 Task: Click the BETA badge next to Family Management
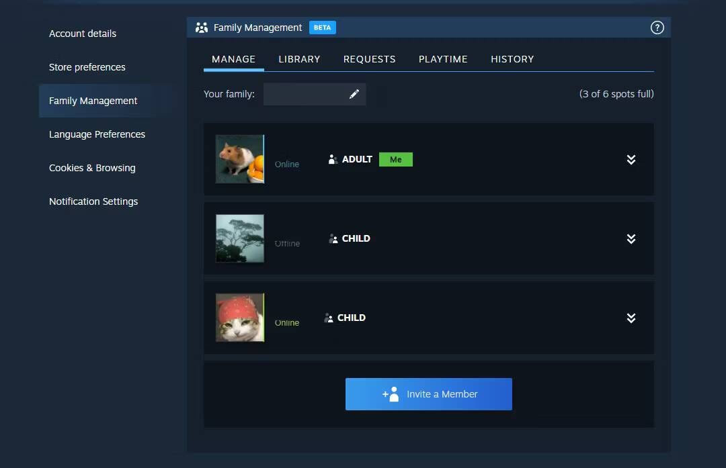pyautogui.click(x=322, y=27)
